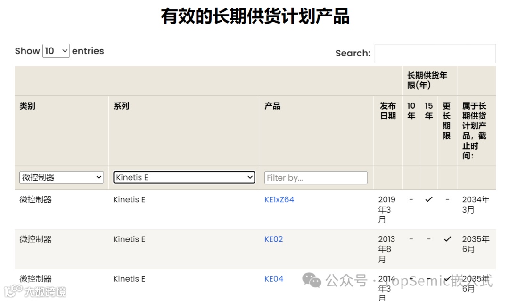Open the KE02 product link
Screen dimensions: 509x301
pyautogui.click(x=274, y=239)
